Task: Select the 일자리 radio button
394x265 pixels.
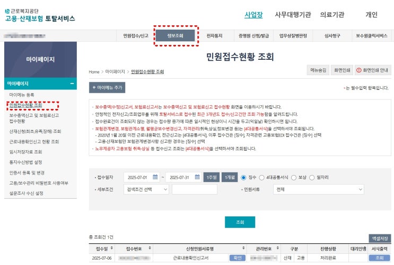Action: pyautogui.click(x=312, y=178)
